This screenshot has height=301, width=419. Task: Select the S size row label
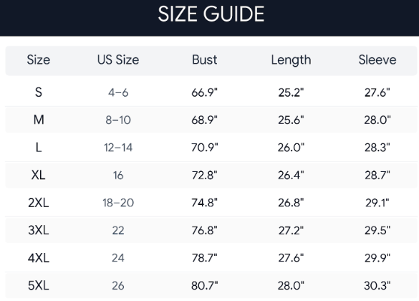tap(39, 92)
